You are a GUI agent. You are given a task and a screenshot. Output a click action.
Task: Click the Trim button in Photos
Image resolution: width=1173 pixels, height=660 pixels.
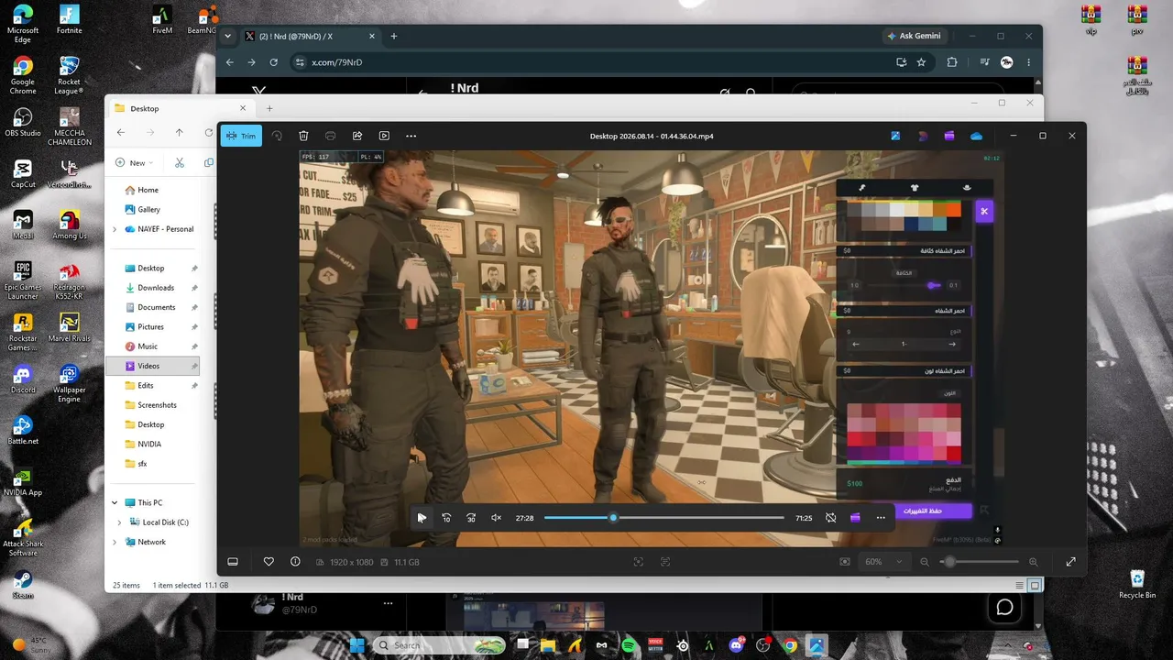pyautogui.click(x=241, y=136)
